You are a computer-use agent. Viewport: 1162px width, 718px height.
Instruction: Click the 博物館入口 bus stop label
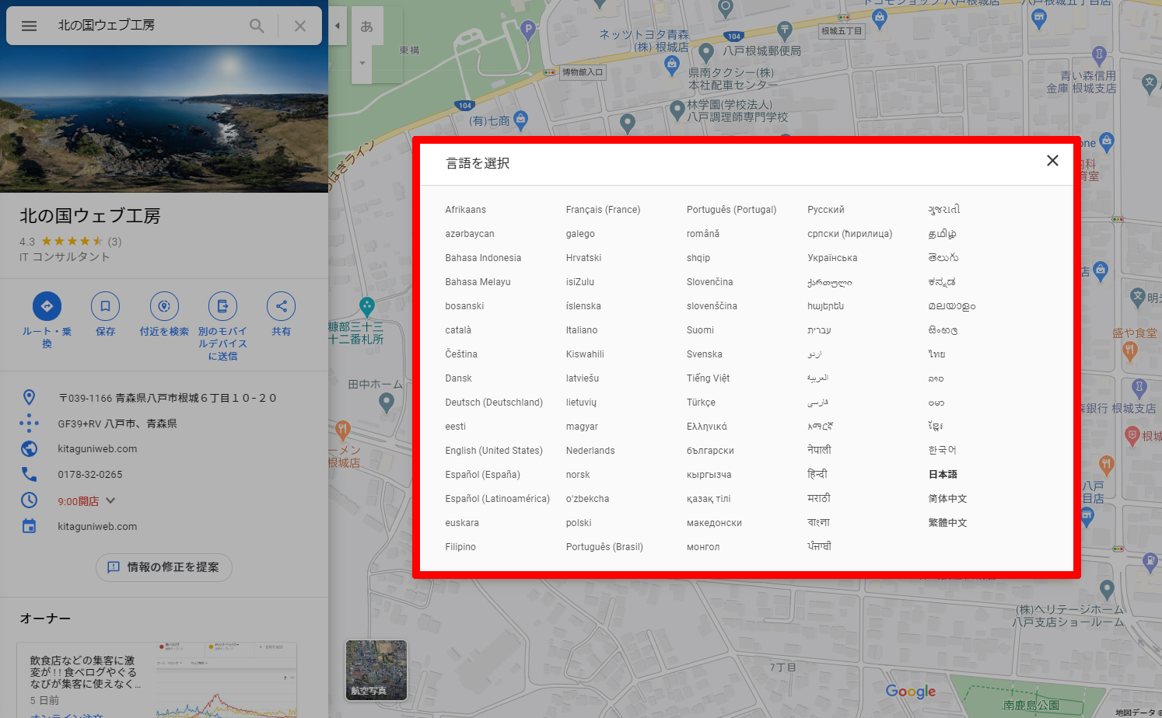point(583,72)
